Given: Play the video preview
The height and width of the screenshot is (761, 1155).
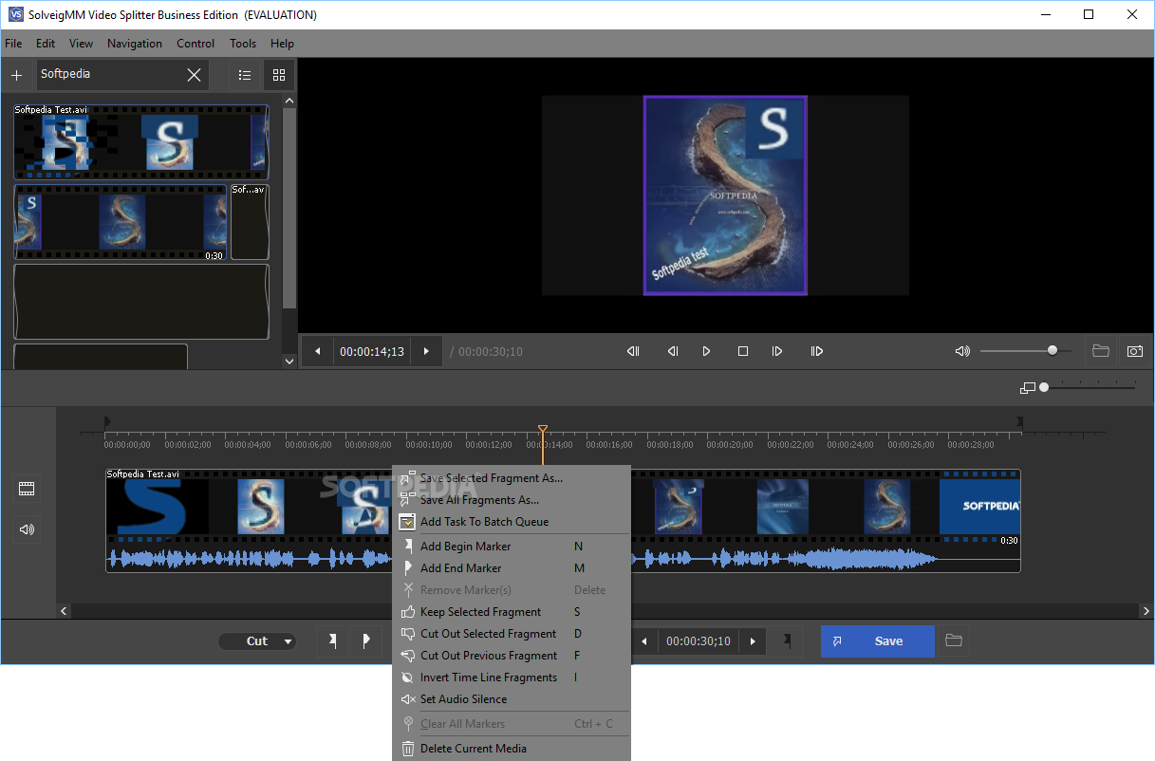Looking at the screenshot, I should tap(706, 351).
